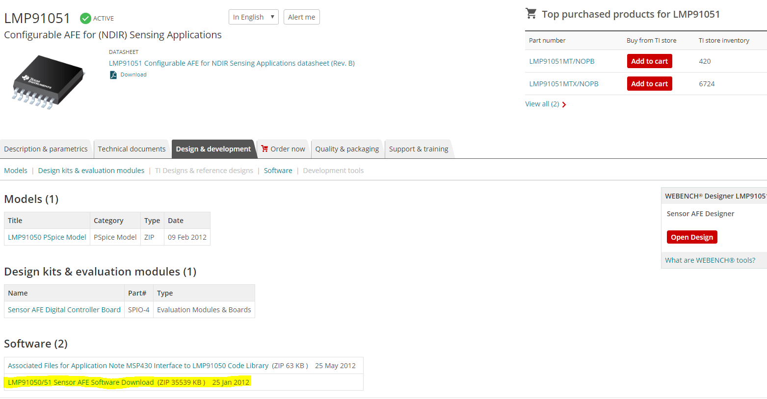
Task: Click the 25 May 2012 date text
Action: [335, 366]
